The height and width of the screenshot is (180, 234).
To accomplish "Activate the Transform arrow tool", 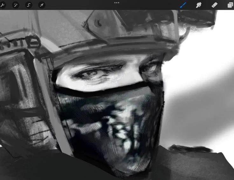I will [x=42, y=5].
